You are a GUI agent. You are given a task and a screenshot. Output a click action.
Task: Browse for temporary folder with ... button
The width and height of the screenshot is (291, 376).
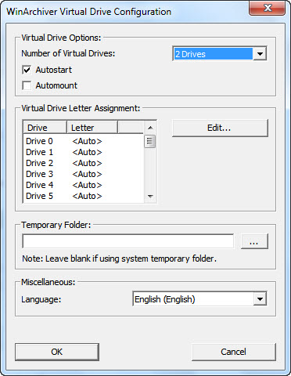254,241
